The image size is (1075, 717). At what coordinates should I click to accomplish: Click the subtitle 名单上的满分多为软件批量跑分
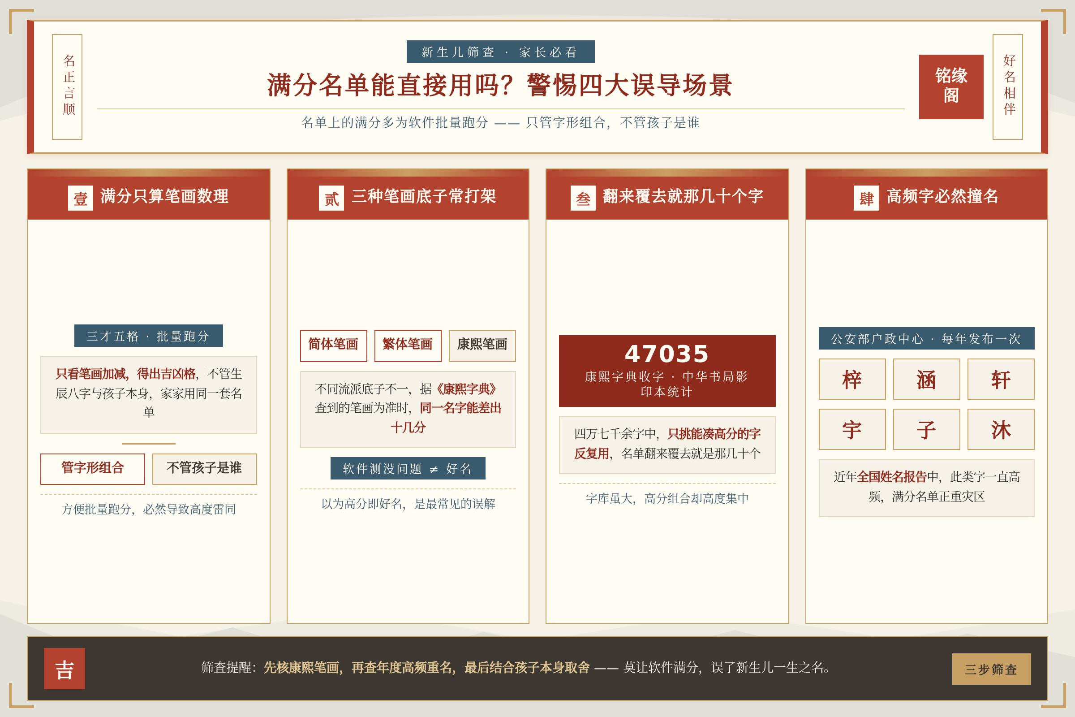(x=500, y=122)
